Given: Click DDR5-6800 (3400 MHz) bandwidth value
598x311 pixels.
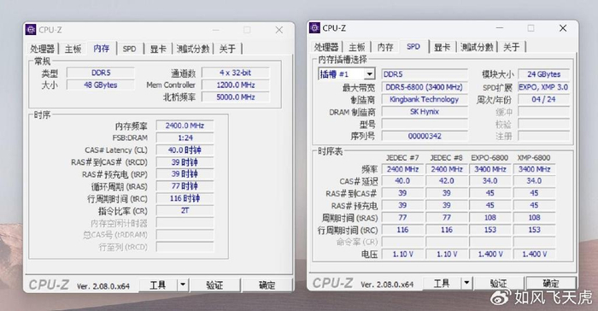Looking at the screenshot, I should 424,87.
